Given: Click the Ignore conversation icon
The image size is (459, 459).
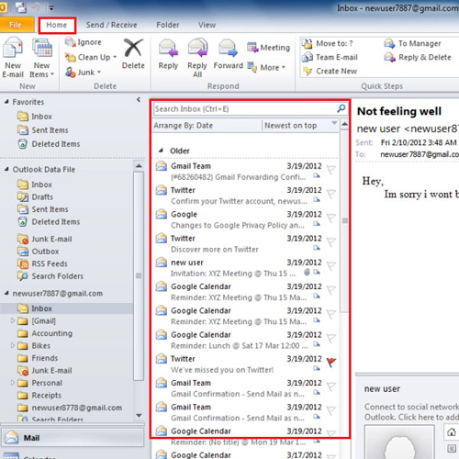Looking at the screenshot, I should tap(70, 42).
